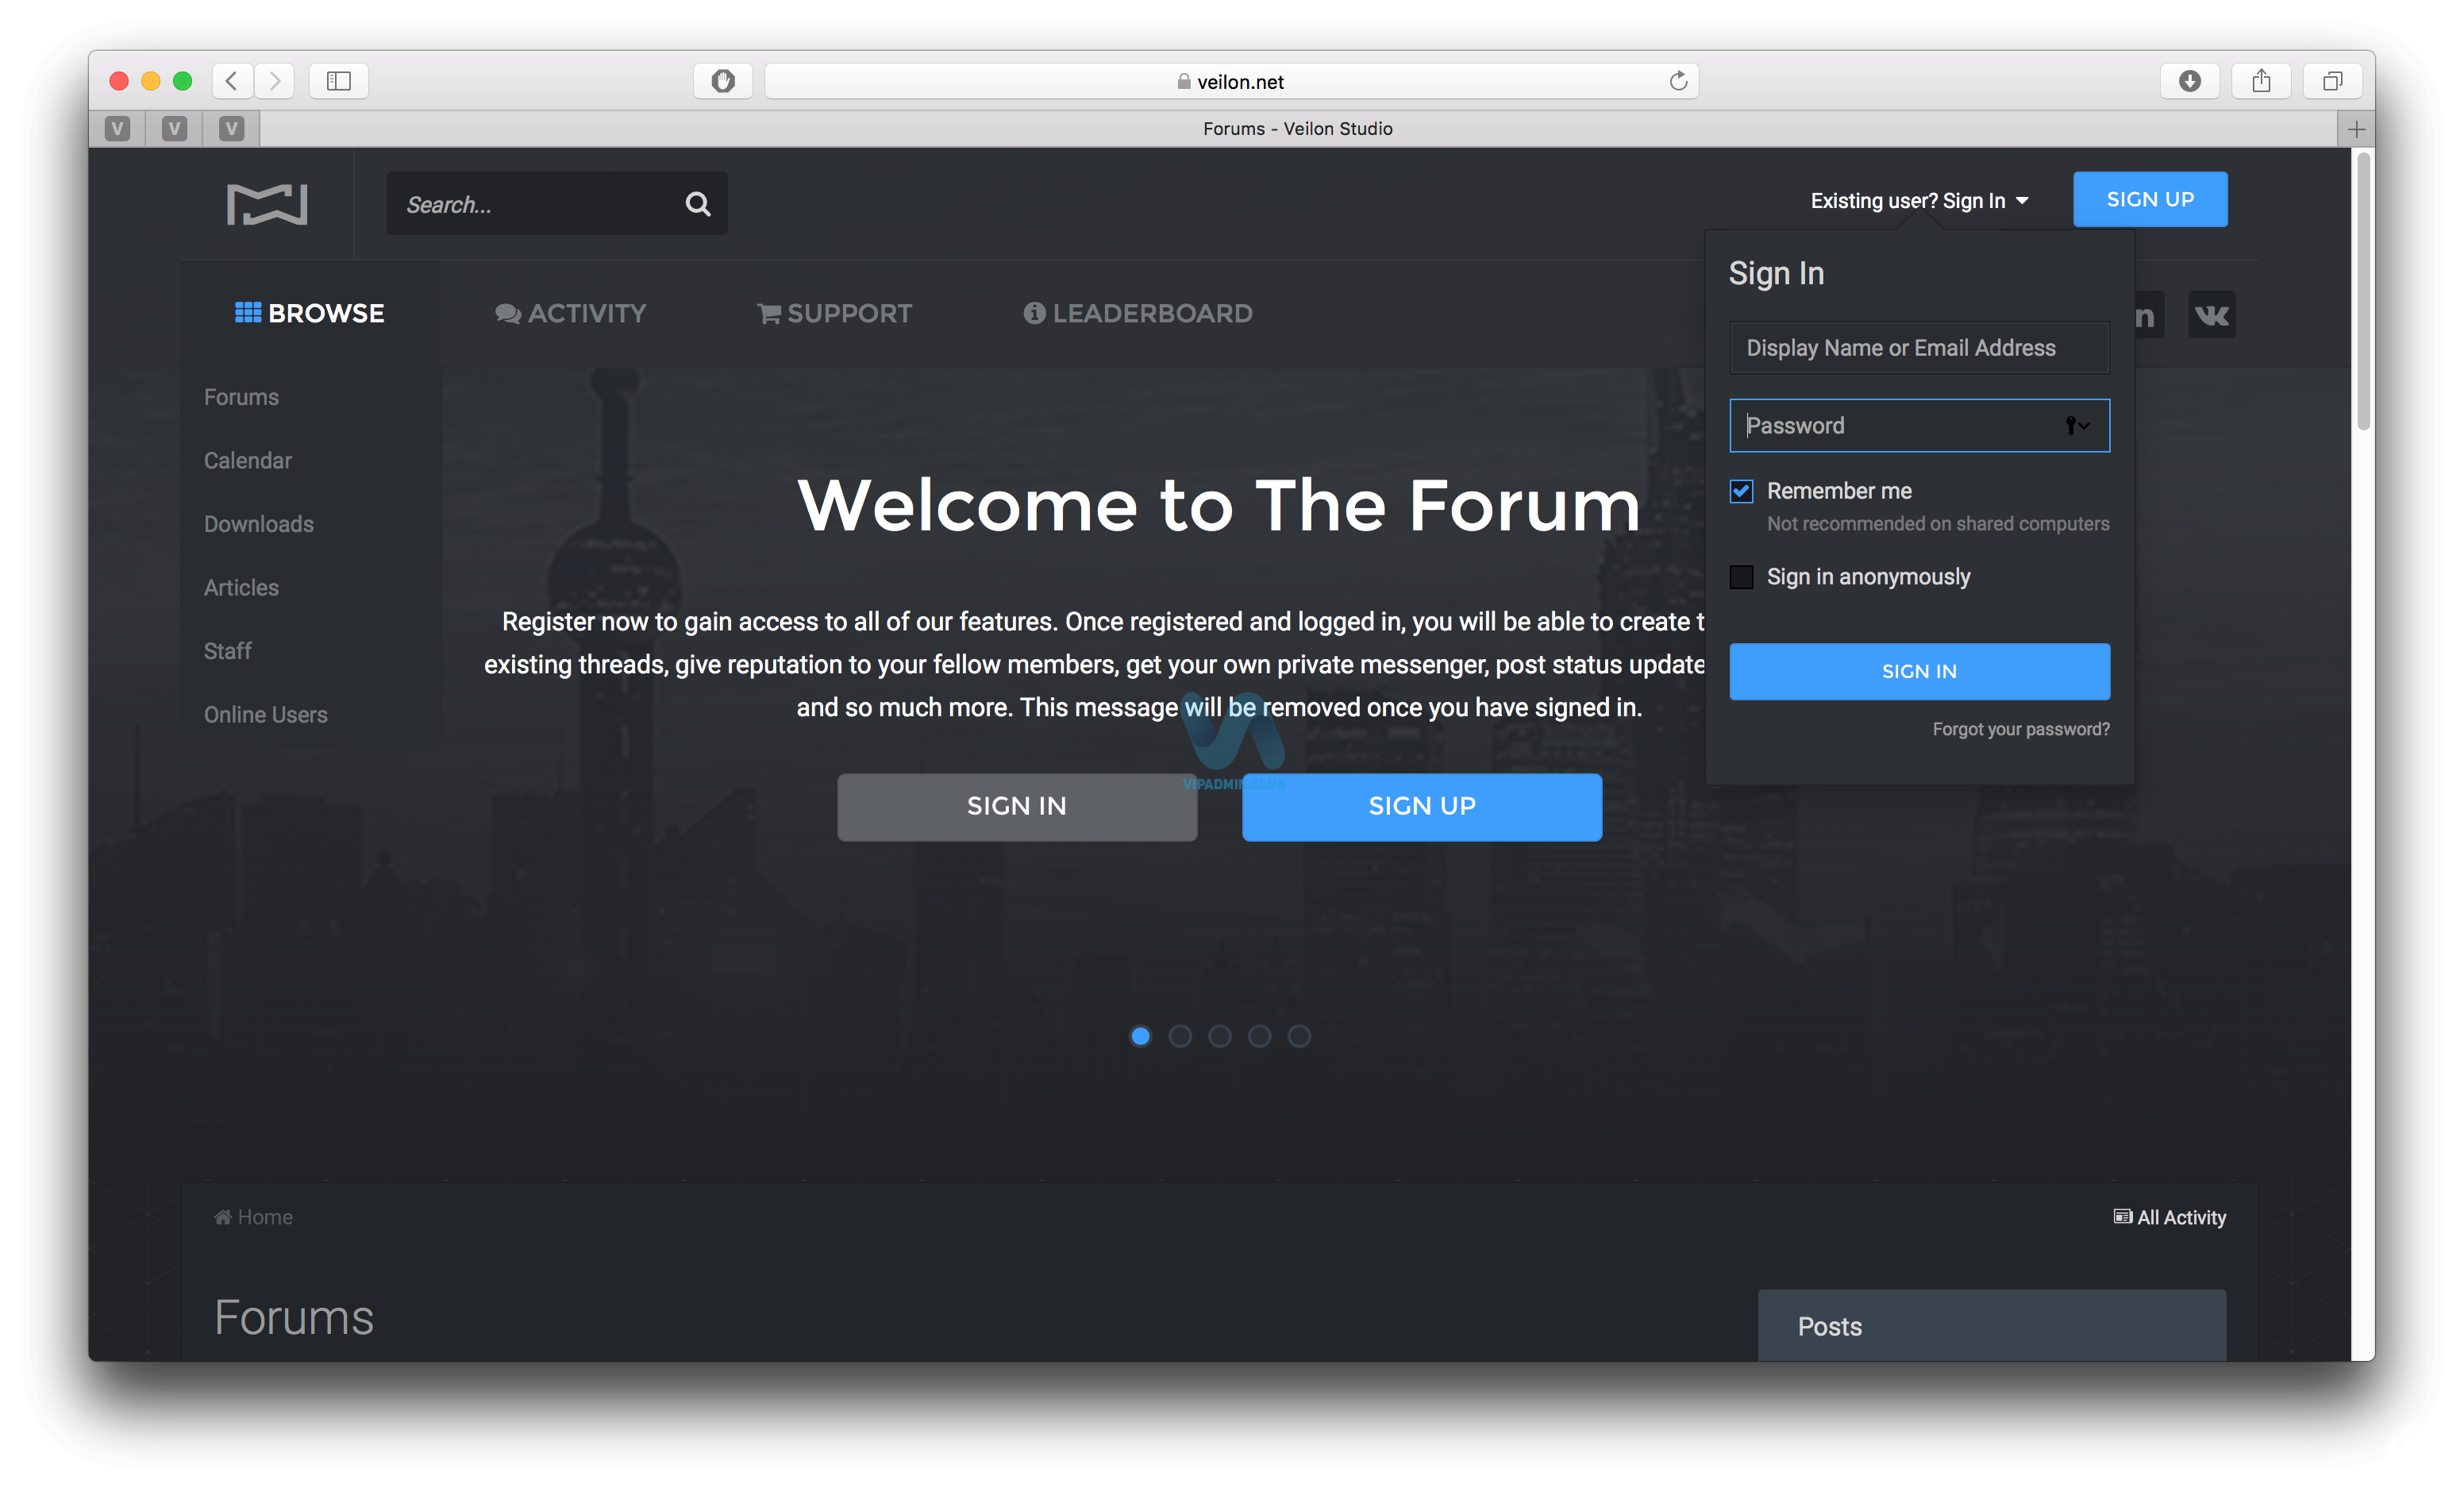
Task: Switch to first pinned V tab
Action: [117, 129]
